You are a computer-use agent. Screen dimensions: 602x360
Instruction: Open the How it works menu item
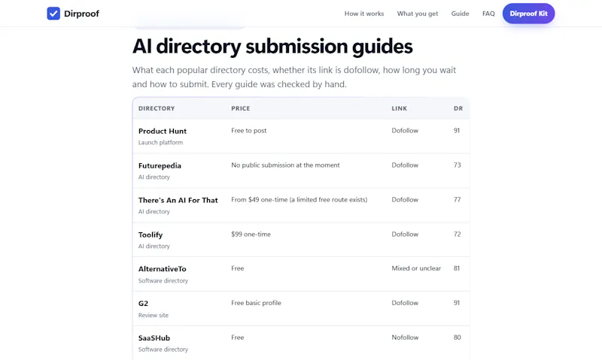pyautogui.click(x=364, y=14)
